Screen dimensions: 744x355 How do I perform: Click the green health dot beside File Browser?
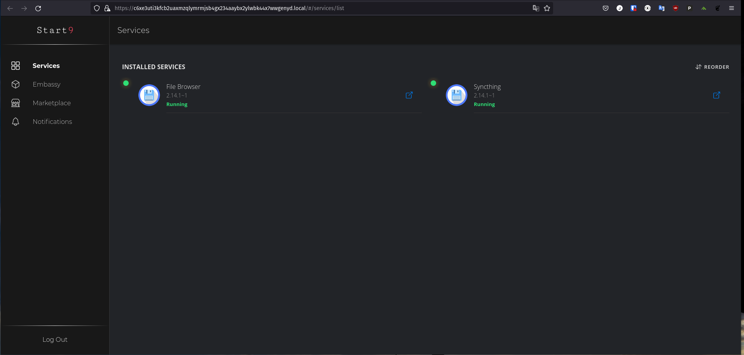coord(126,83)
